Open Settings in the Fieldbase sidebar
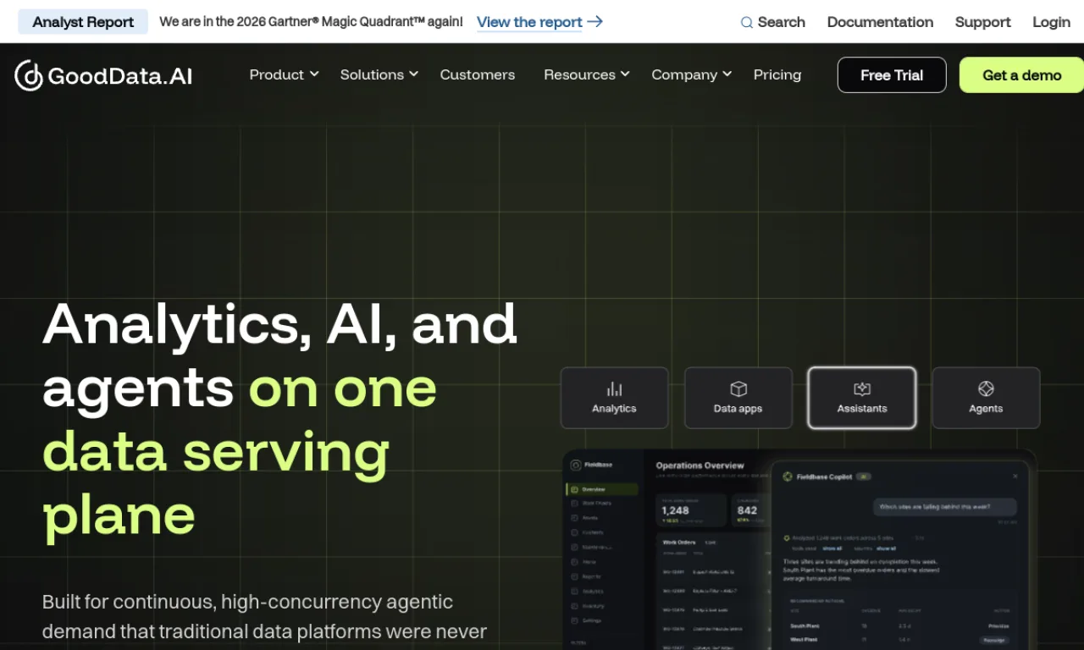1084x650 pixels. pyautogui.click(x=593, y=620)
